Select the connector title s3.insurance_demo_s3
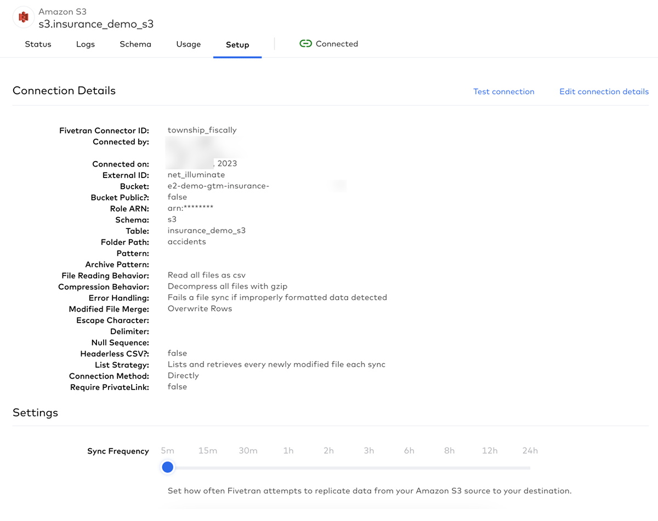Viewport: 658px width, 521px height. pos(97,24)
